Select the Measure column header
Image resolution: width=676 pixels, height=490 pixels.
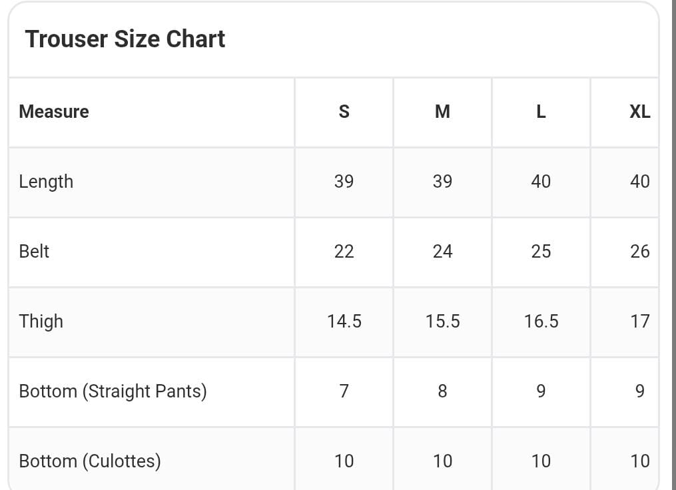[54, 112]
